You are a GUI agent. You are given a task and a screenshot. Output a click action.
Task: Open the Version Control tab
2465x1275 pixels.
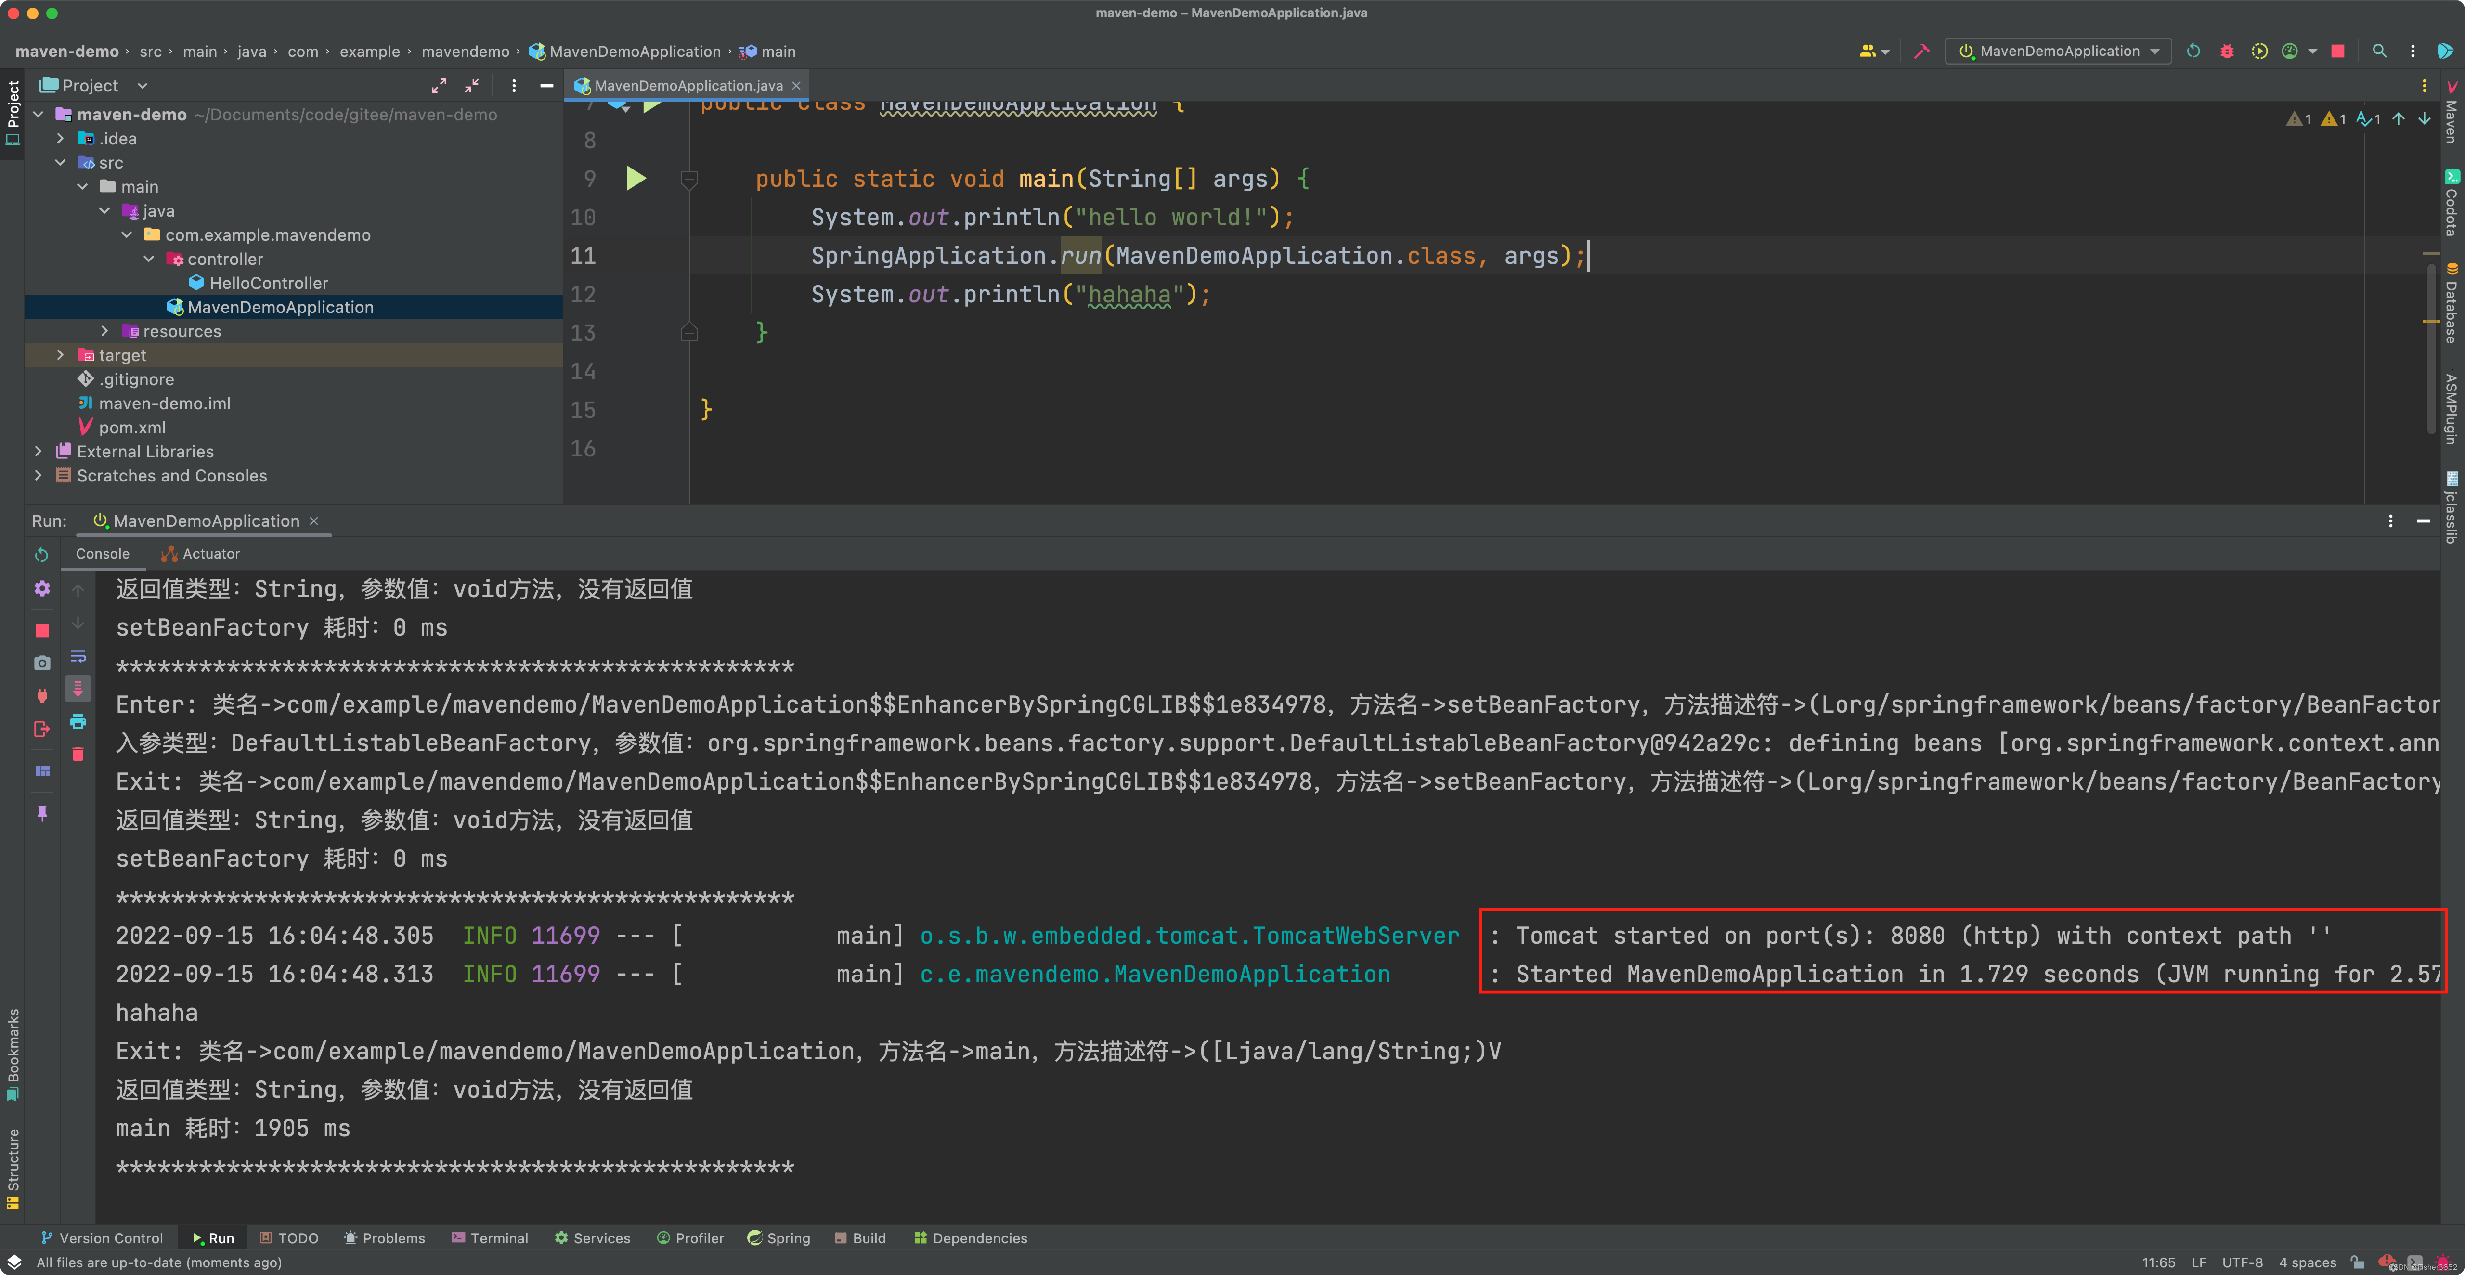(x=102, y=1238)
